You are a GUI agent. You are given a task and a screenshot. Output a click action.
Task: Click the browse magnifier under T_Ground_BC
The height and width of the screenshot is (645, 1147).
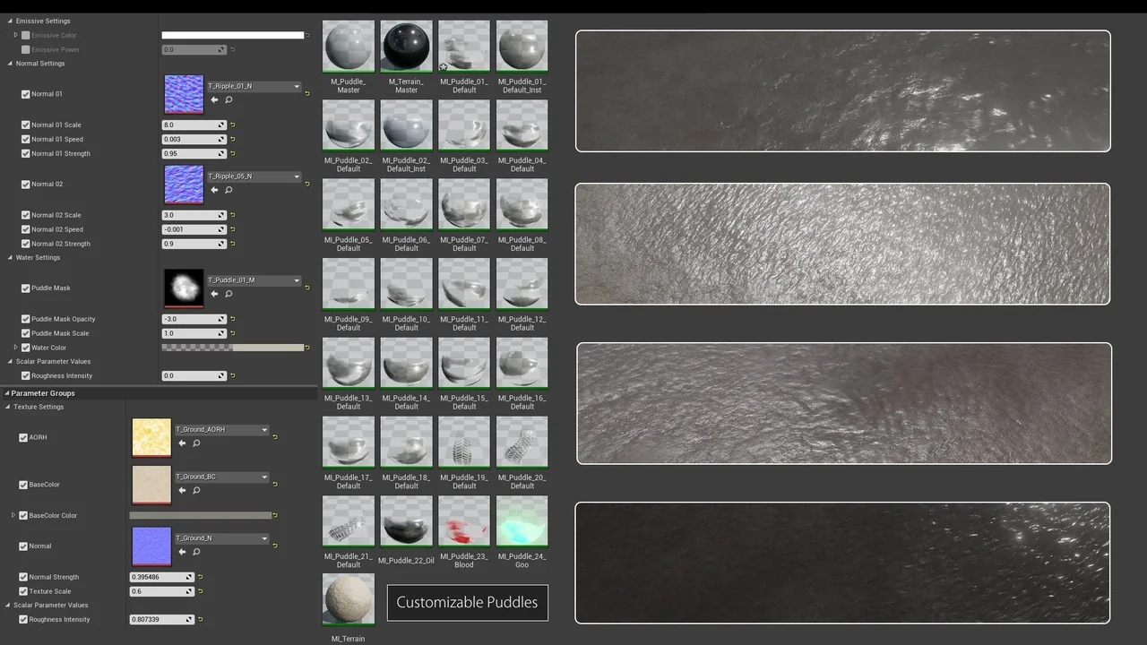coord(196,491)
